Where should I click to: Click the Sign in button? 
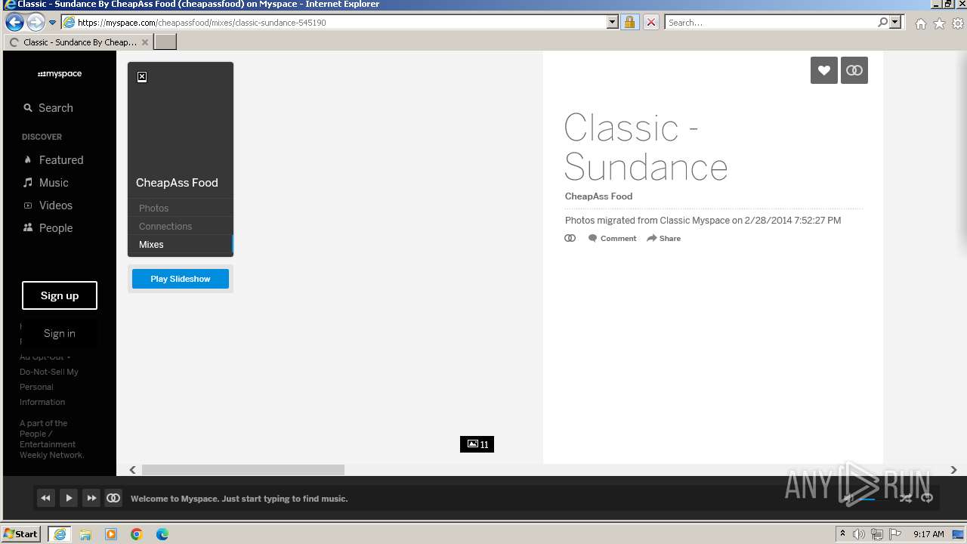tap(60, 333)
